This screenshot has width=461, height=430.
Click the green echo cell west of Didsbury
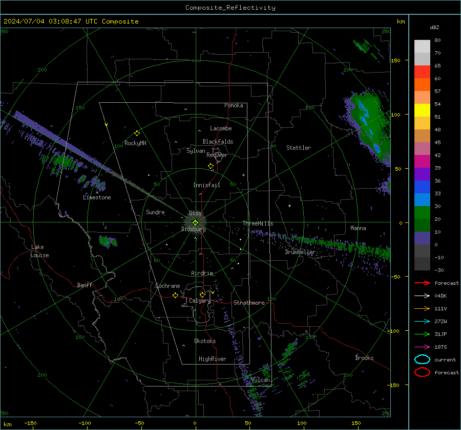pyautogui.click(x=108, y=241)
